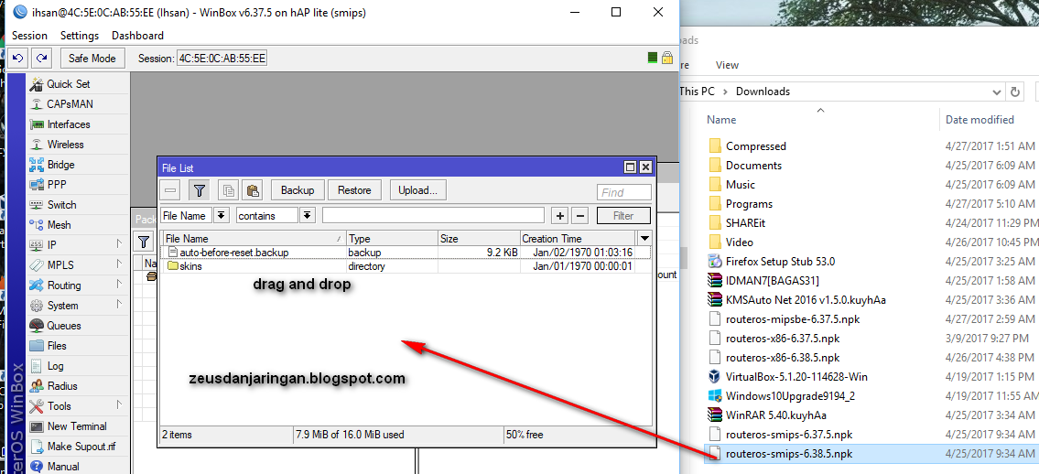Screen dimensions: 1039x474
Task: Select VirtualBox-5.1.20-114628-Win installer
Action: tap(796, 377)
